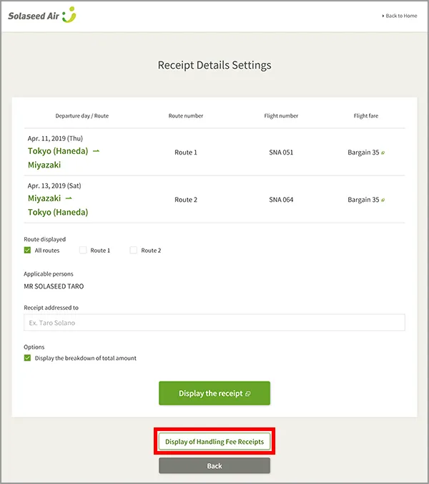Image resolution: width=429 pixels, height=484 pixels.
Task: Uncheck the All routes checkbox
Action: [x=28, y=251]
